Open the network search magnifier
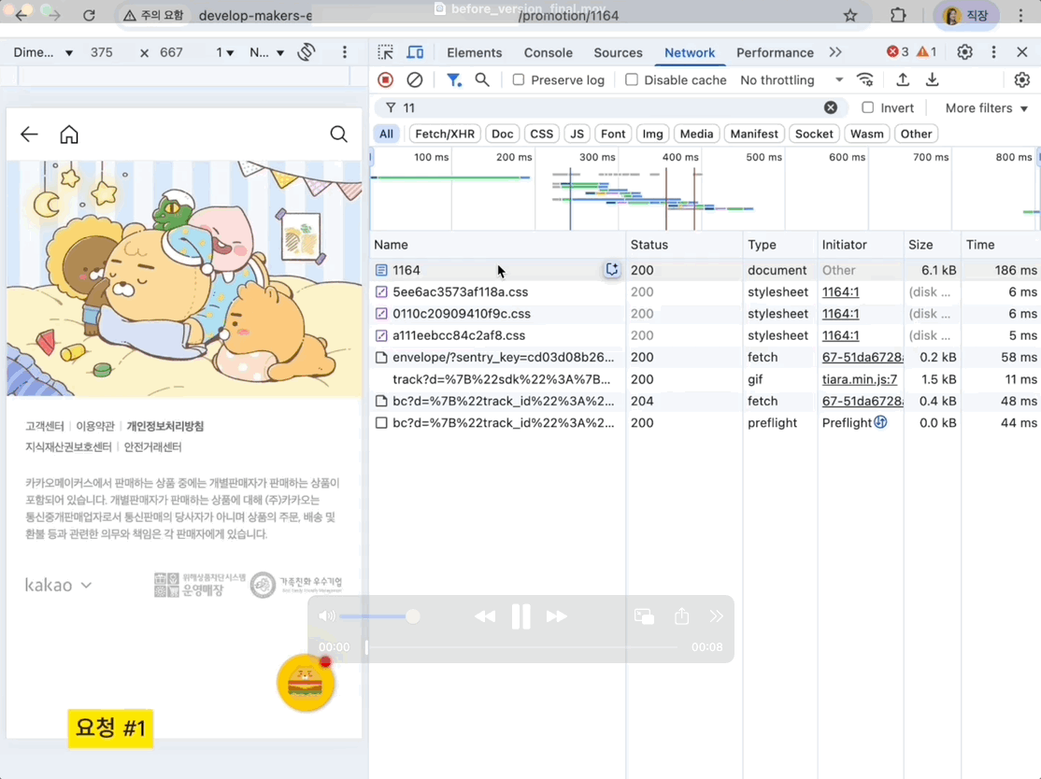Viewport: 1041px width, 779px height. click(x=483, y=80)
